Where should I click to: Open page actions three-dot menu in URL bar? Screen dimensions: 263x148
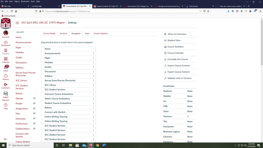coord(200,11)
